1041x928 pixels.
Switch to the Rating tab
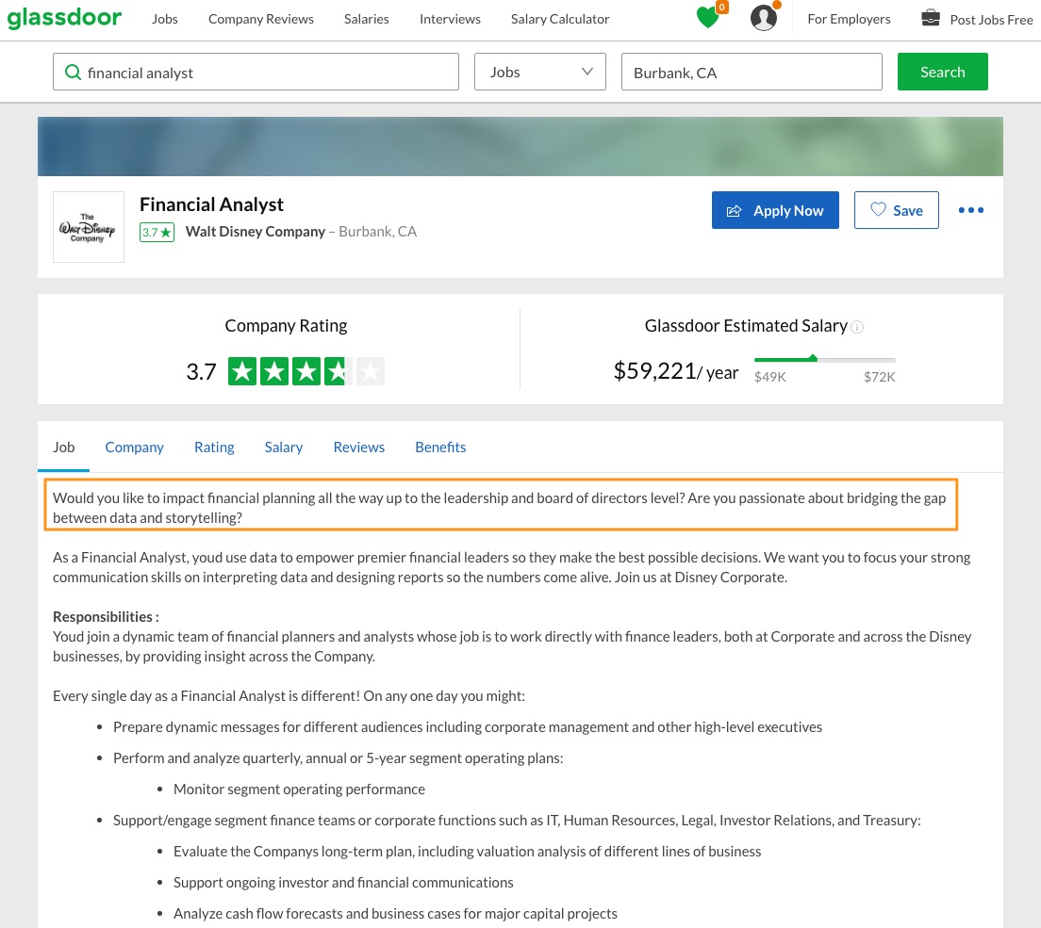pyautogui.click(x=214, y=448)
